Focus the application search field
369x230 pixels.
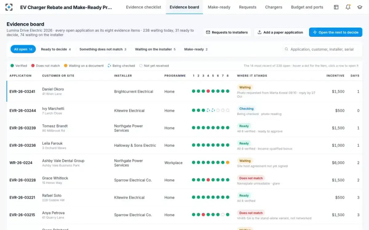pyautogui.click(x=320, y=49)
